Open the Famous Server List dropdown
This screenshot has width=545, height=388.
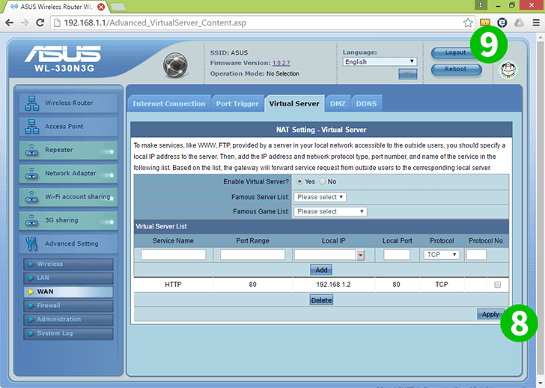click(x=320, y=197)
